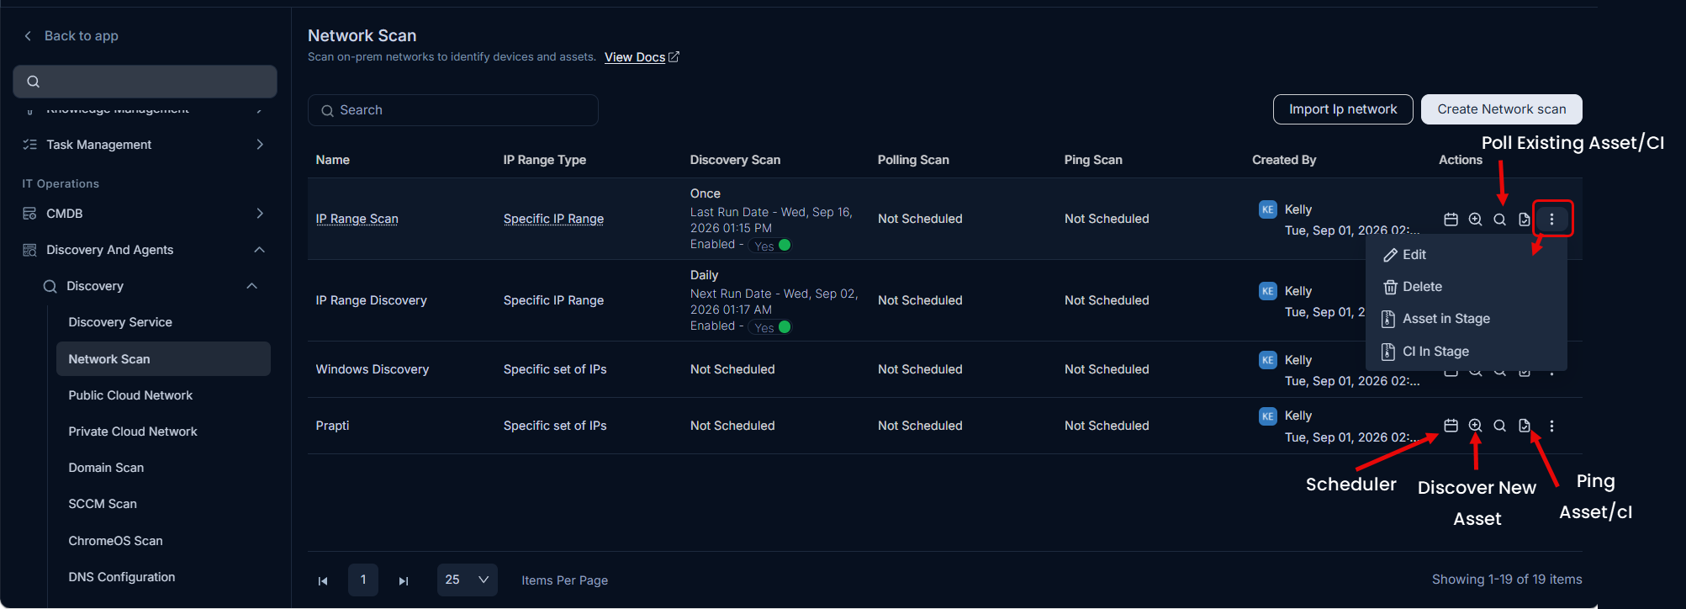1686x609 pixels.
Task: Jump to first page of results
Action: (x=323, y=580)
